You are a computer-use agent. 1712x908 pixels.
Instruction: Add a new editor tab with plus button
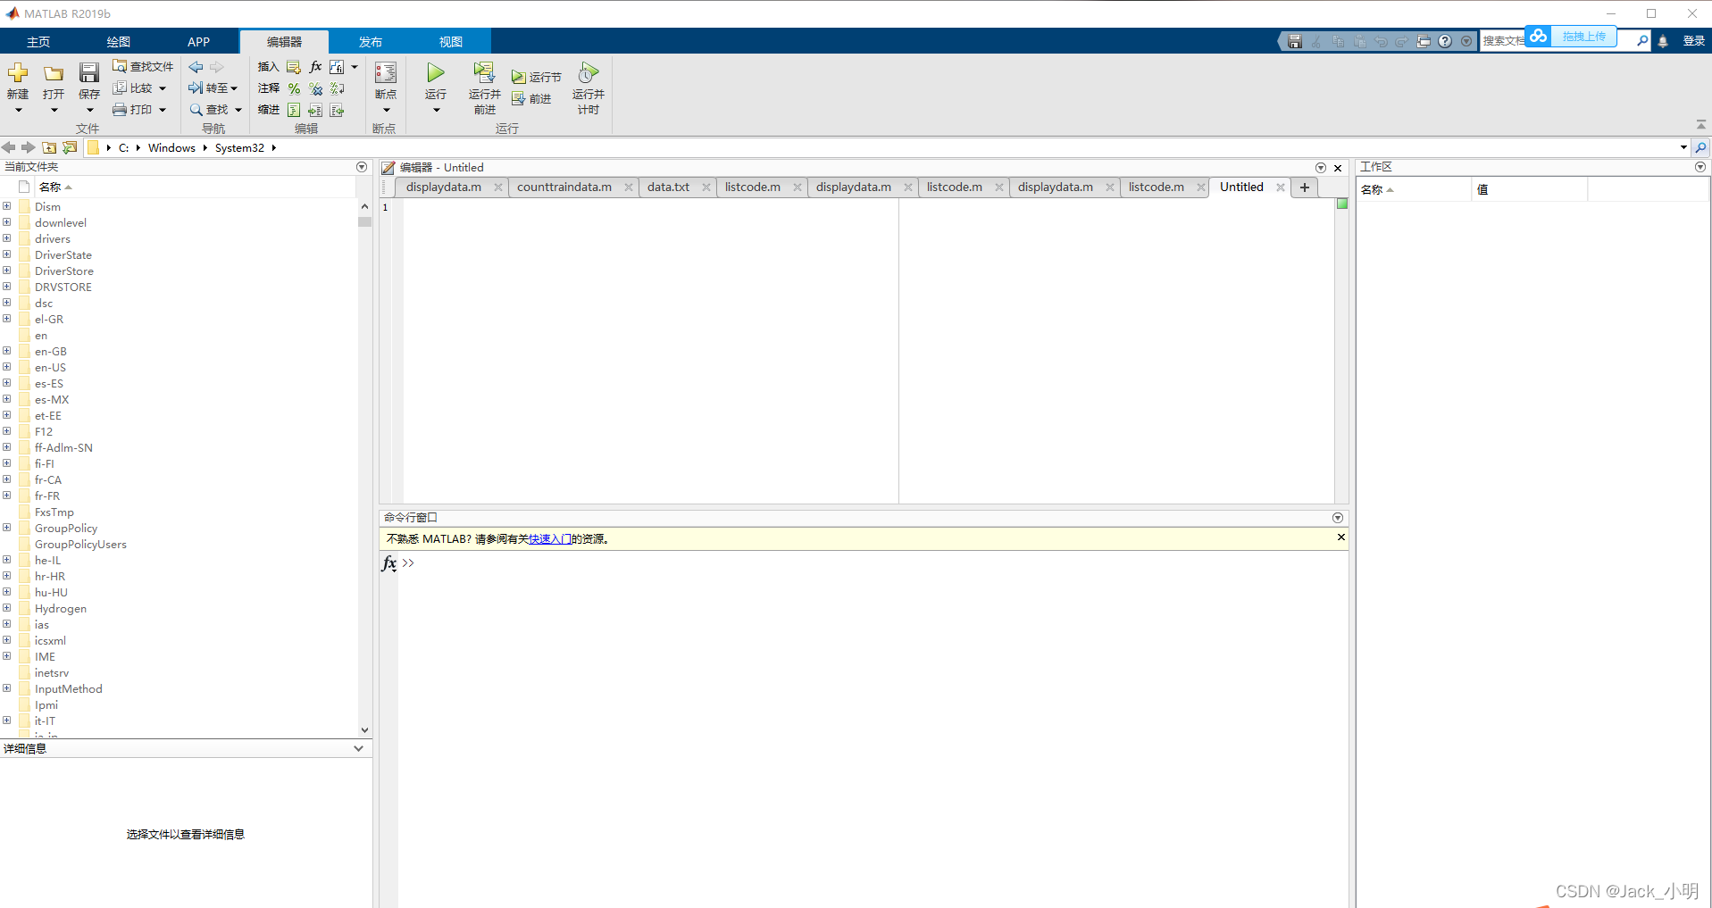pos(1305,187)
